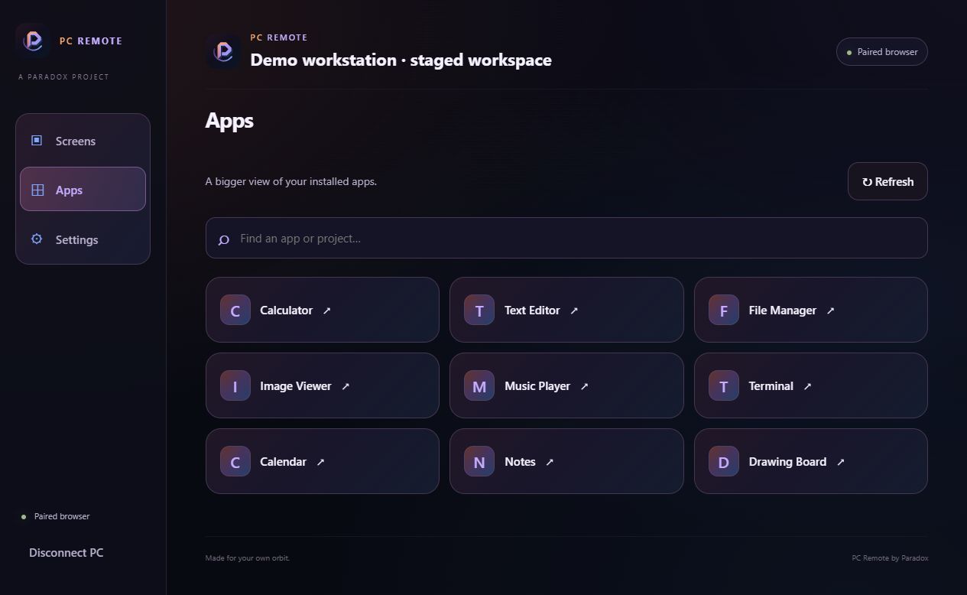967x595 pixels.
Task: Click the launch arrow beside File Manager
Action: 831,311
